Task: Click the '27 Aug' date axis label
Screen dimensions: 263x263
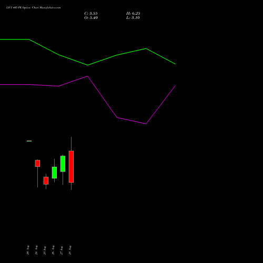Action: point(62,250)
